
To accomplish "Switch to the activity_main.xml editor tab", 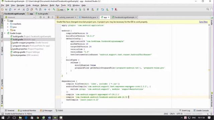I will click(66, 17).
